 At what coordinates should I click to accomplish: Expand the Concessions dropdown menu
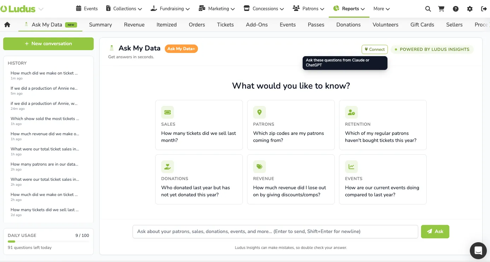click(264, 9)
